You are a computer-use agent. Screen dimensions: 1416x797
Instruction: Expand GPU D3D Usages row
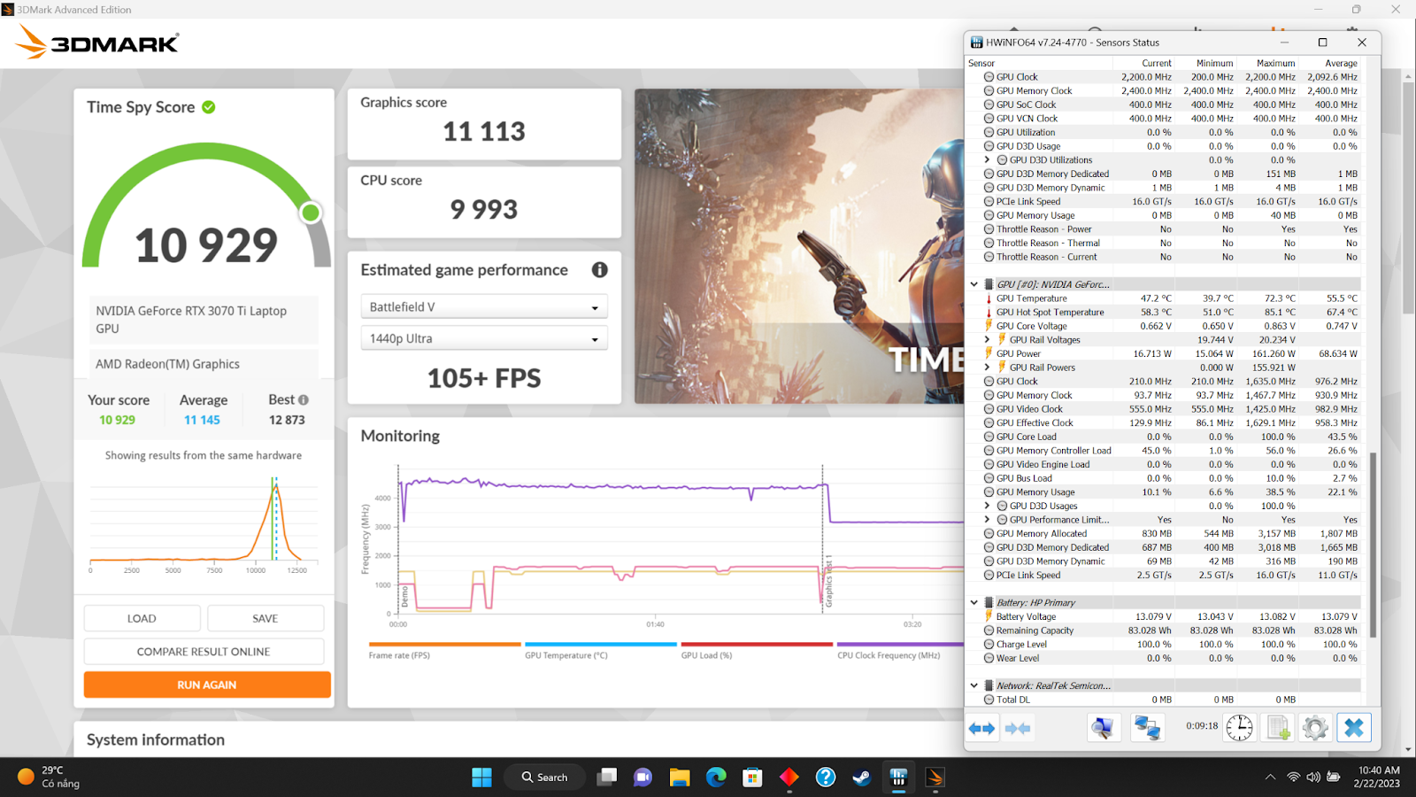(x=988, y=506)
